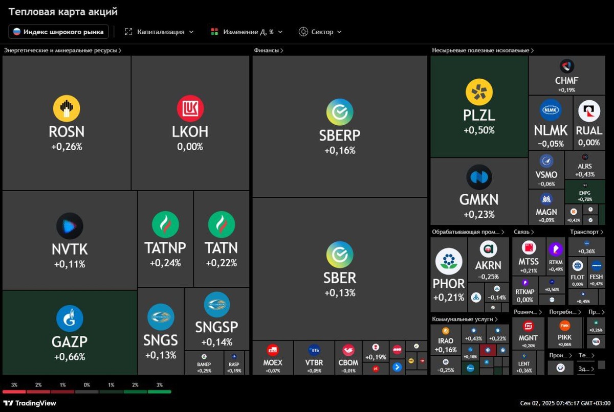Click the RTKM Rostelecom logo
Viewport: 614px width, 412px height.
click(556, 250)
